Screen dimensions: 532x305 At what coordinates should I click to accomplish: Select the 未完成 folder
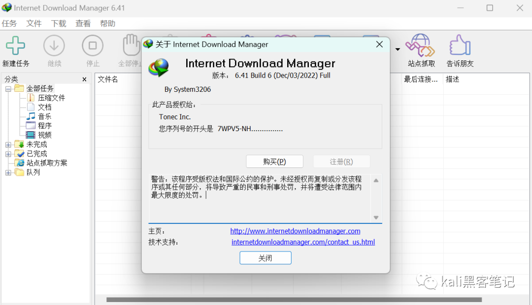(36, 144)
